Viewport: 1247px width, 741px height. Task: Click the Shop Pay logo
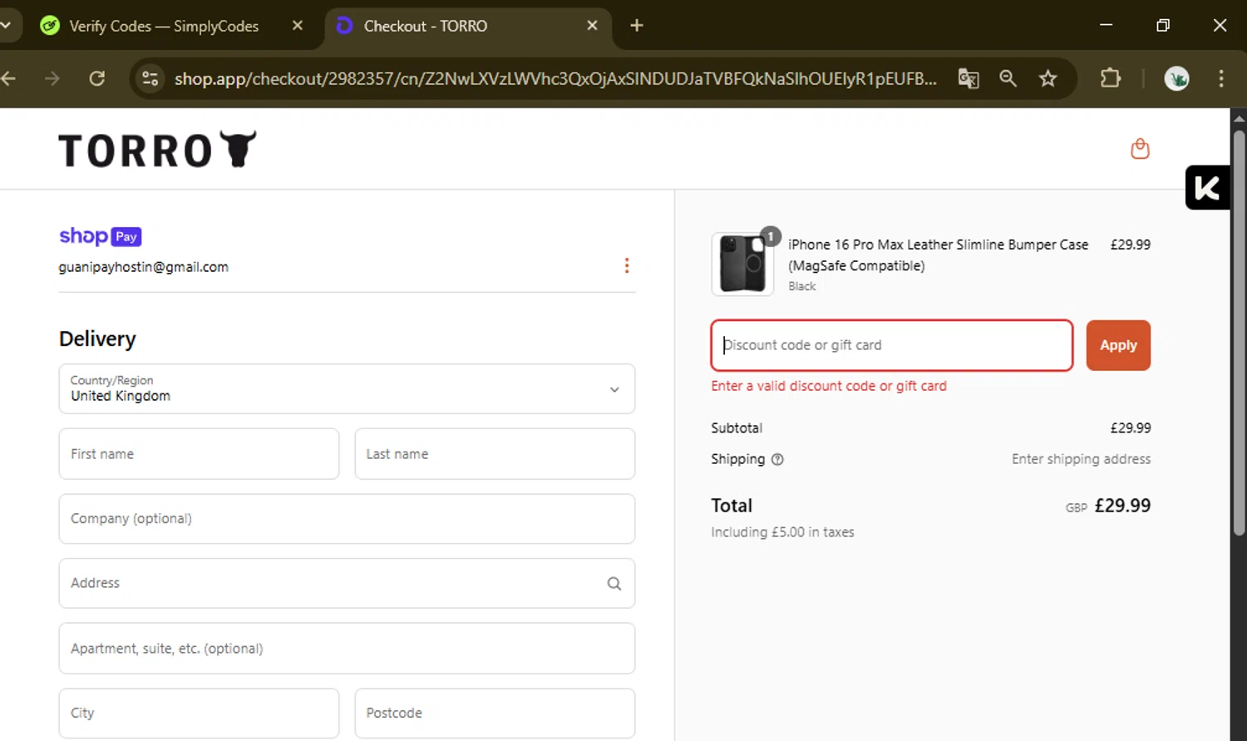point(101,236)
